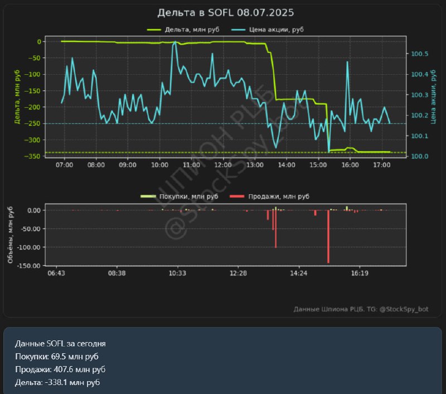The image size is (446, 394).
Task: Click the "−100" delta axis tick label
Action: [32, 74]
